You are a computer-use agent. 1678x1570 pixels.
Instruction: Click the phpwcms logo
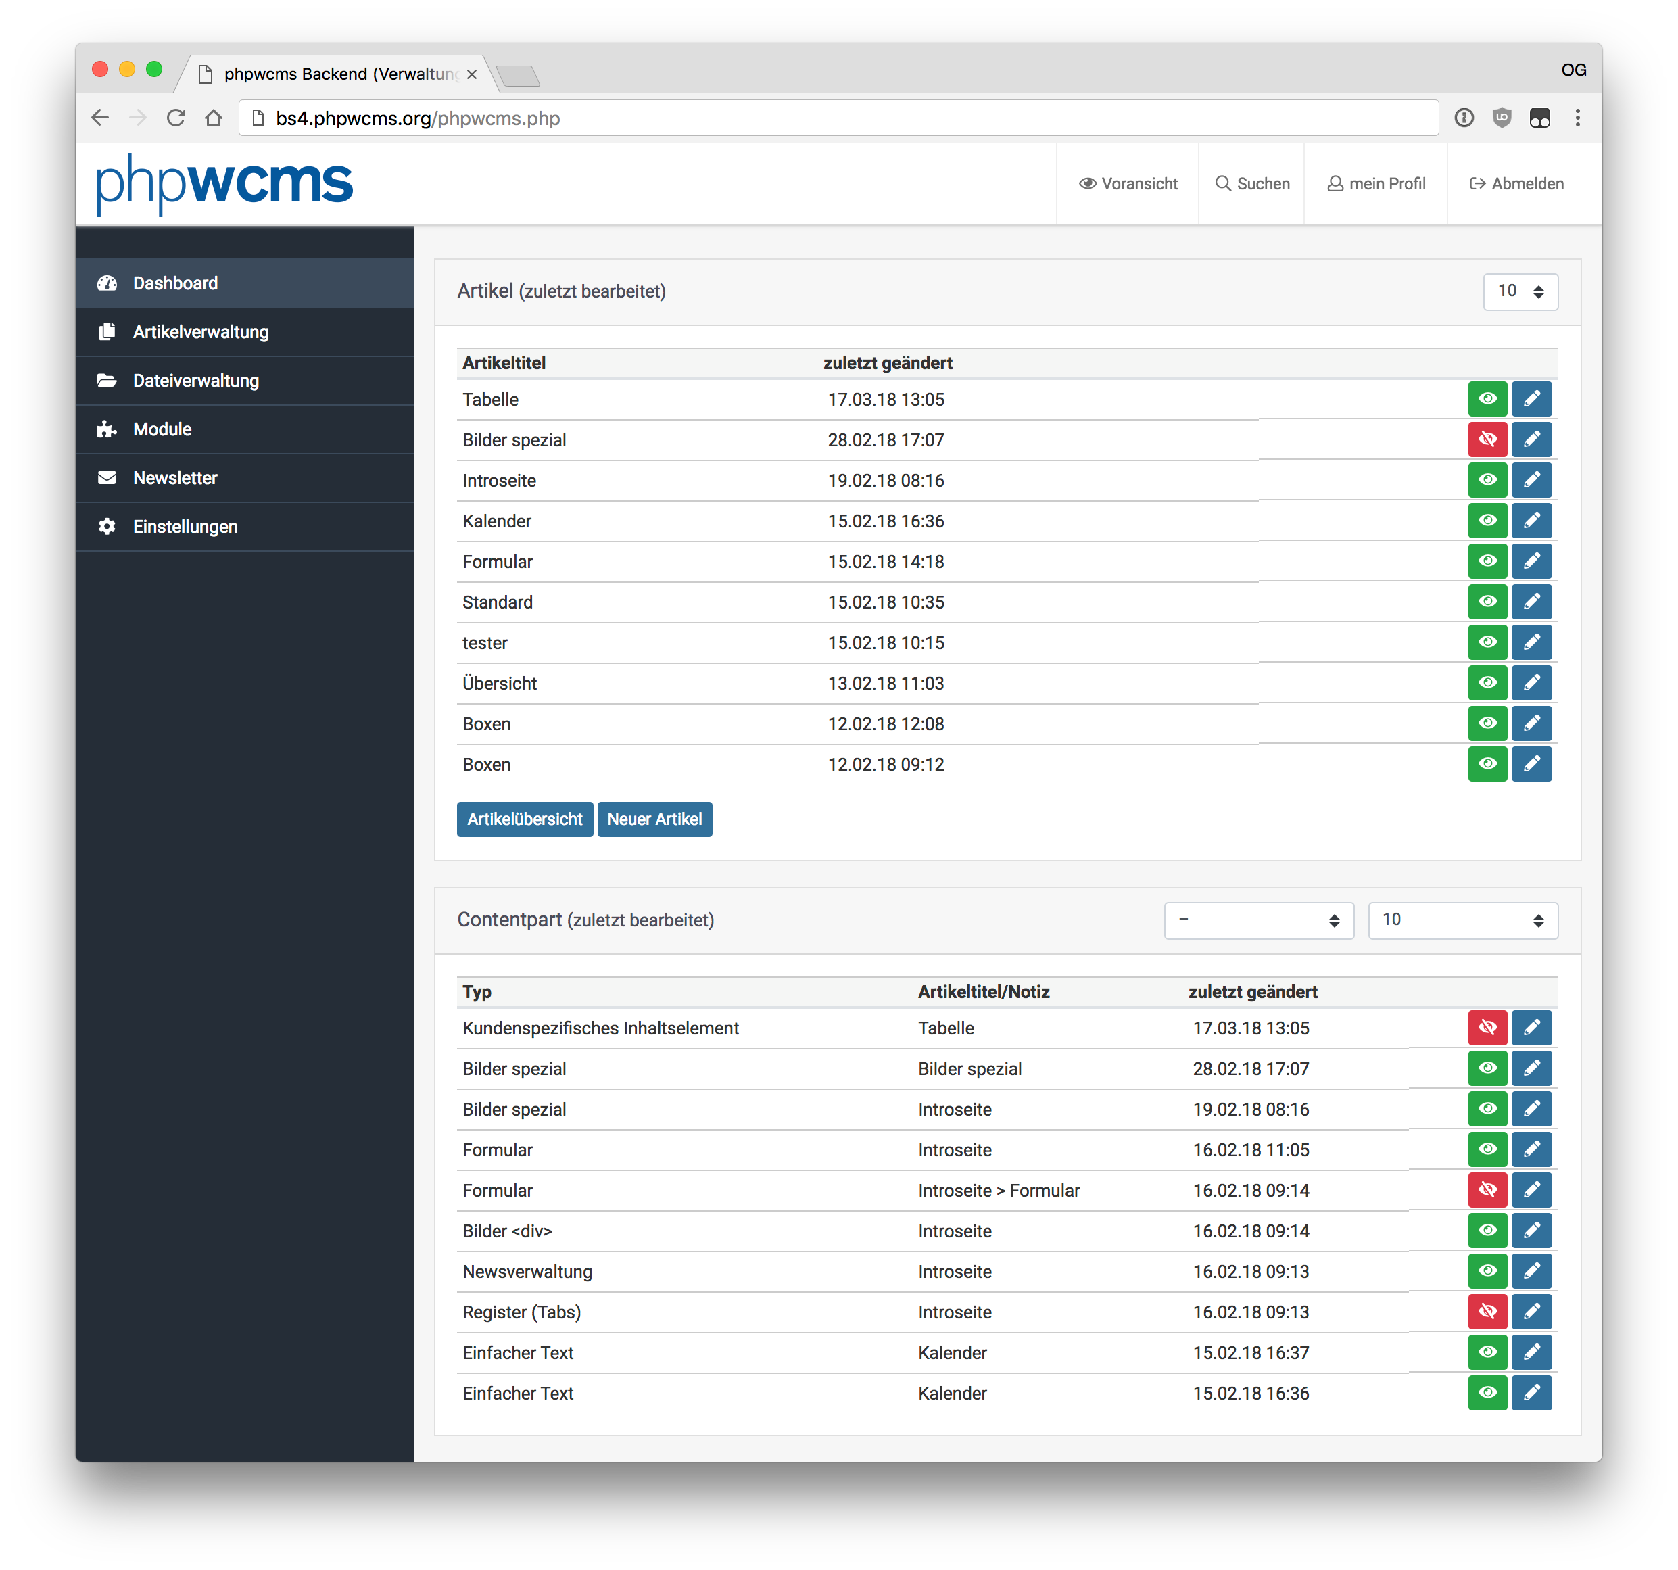coord(224,183)
